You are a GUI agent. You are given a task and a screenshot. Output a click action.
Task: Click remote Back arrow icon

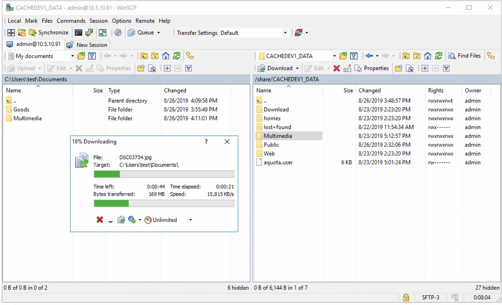click(x=369, y=56)
